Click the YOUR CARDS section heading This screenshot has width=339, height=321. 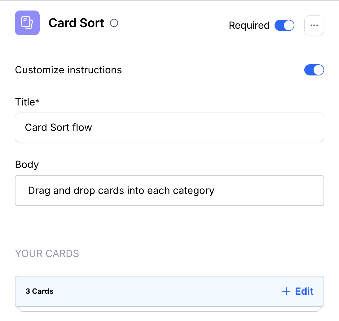point(47,254)
